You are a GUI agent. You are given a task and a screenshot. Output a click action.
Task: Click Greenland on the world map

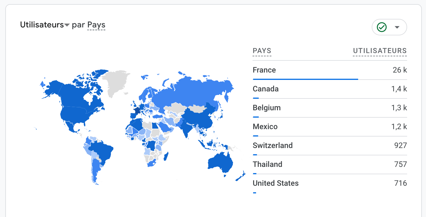pyautogui.click(x=117, y=83)
